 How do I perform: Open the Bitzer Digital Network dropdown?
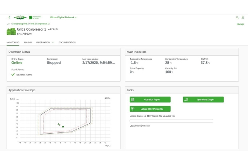(x=63, y=17)
